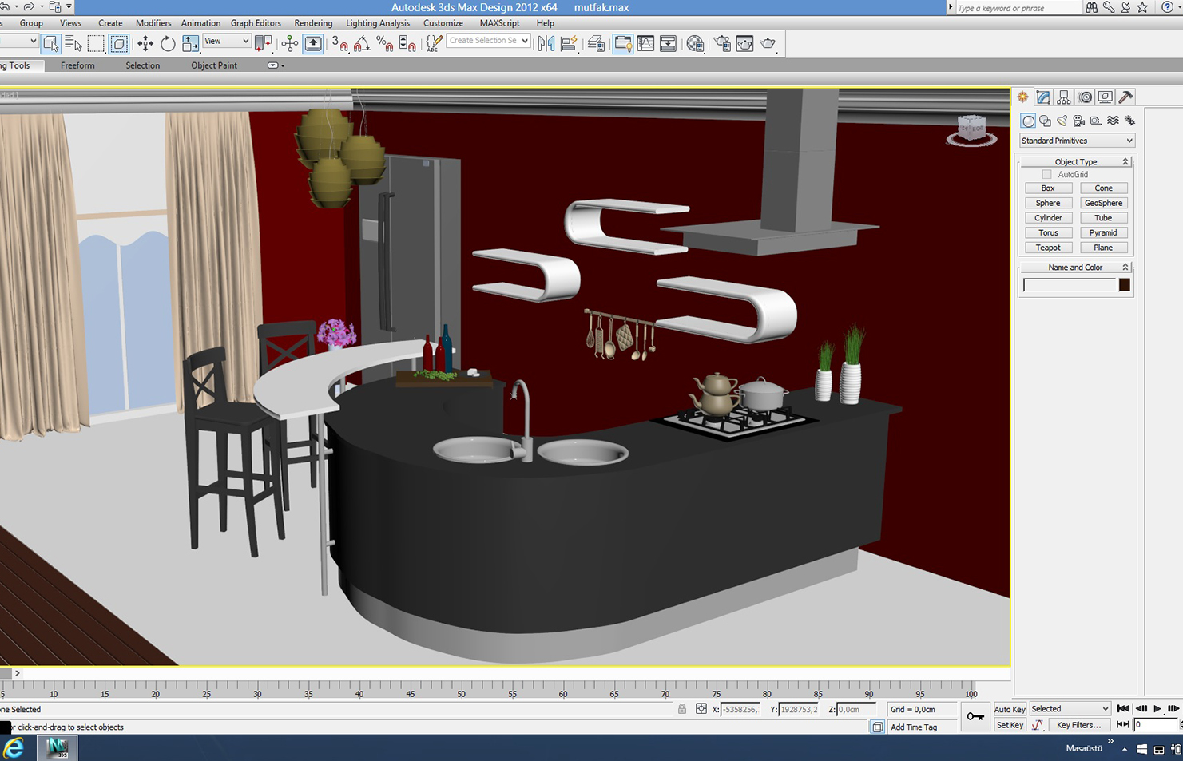Open selection filter dropdown
Viewport: 1183px width, 761px height.
[x=19, y=42]
